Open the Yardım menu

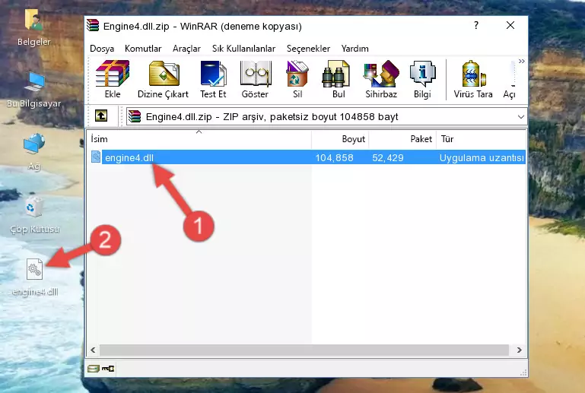pos(354,49)
